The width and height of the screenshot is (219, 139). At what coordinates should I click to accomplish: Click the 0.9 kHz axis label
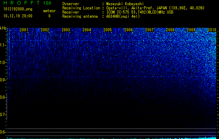(x=3, y=80)
